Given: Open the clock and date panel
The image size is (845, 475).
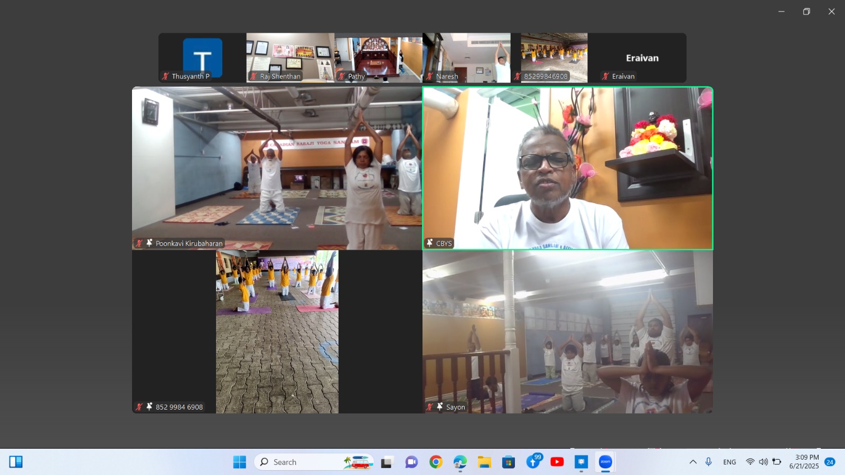Looking at the screenshot, I should click(804, 462).
